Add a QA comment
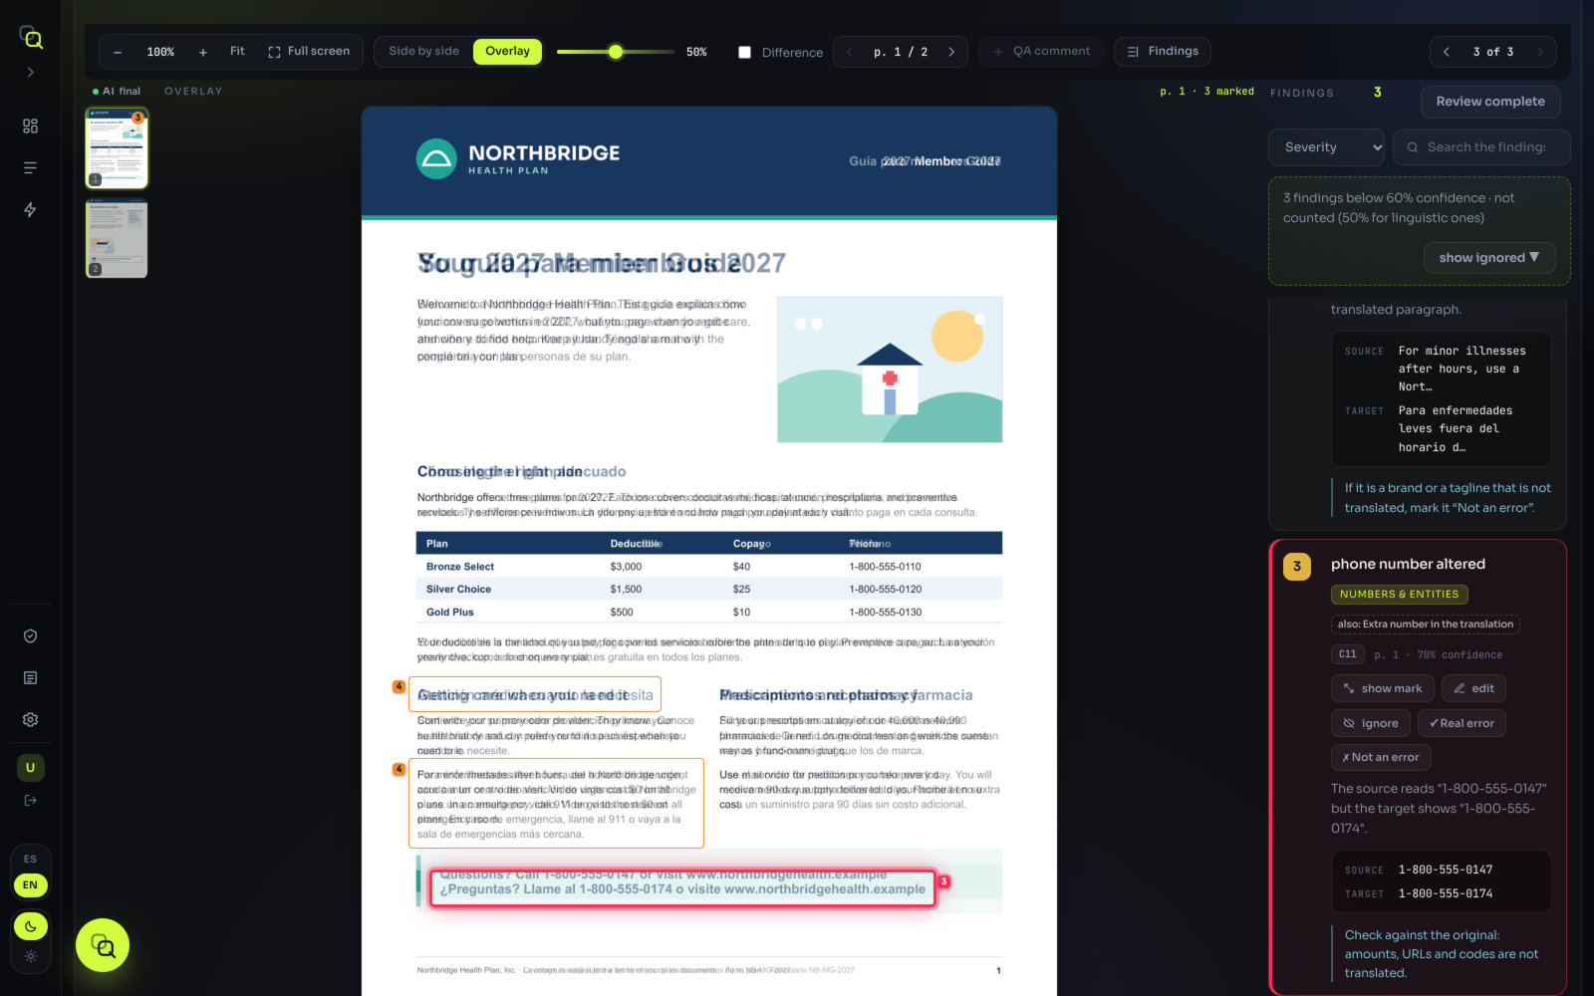The height and width of the screenshot is (996, 1594). pos(1042,51)
